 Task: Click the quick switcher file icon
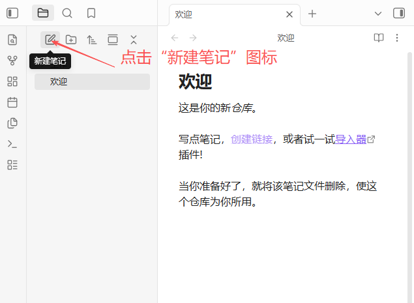(x=12, y=40)
